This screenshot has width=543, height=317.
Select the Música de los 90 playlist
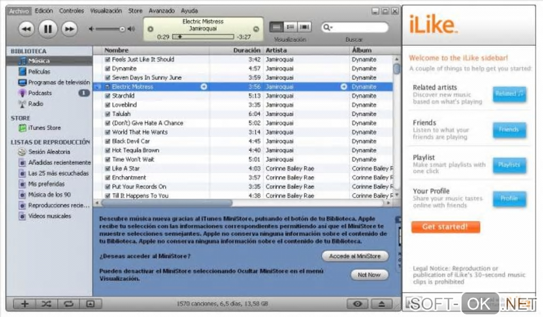coord(49,195)
